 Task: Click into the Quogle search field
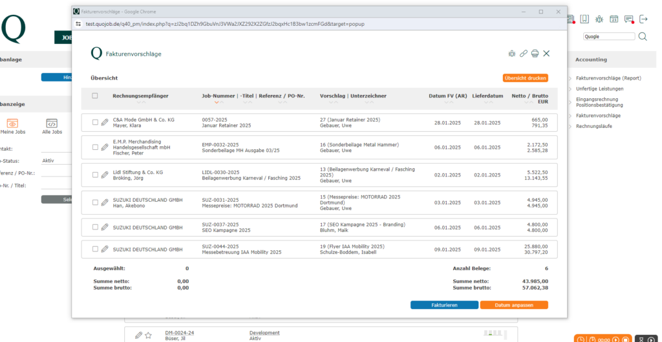(609, 37)
